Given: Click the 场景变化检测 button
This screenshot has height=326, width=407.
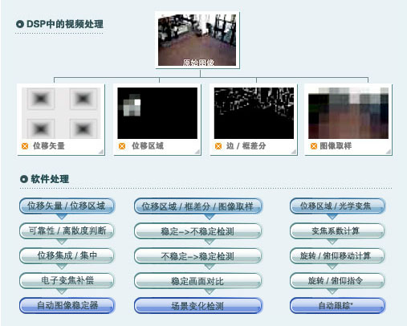Looking at the screenshot, I should (x=198, y=305).
